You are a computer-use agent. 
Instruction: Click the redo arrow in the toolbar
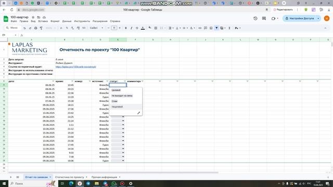pos(30,28)
